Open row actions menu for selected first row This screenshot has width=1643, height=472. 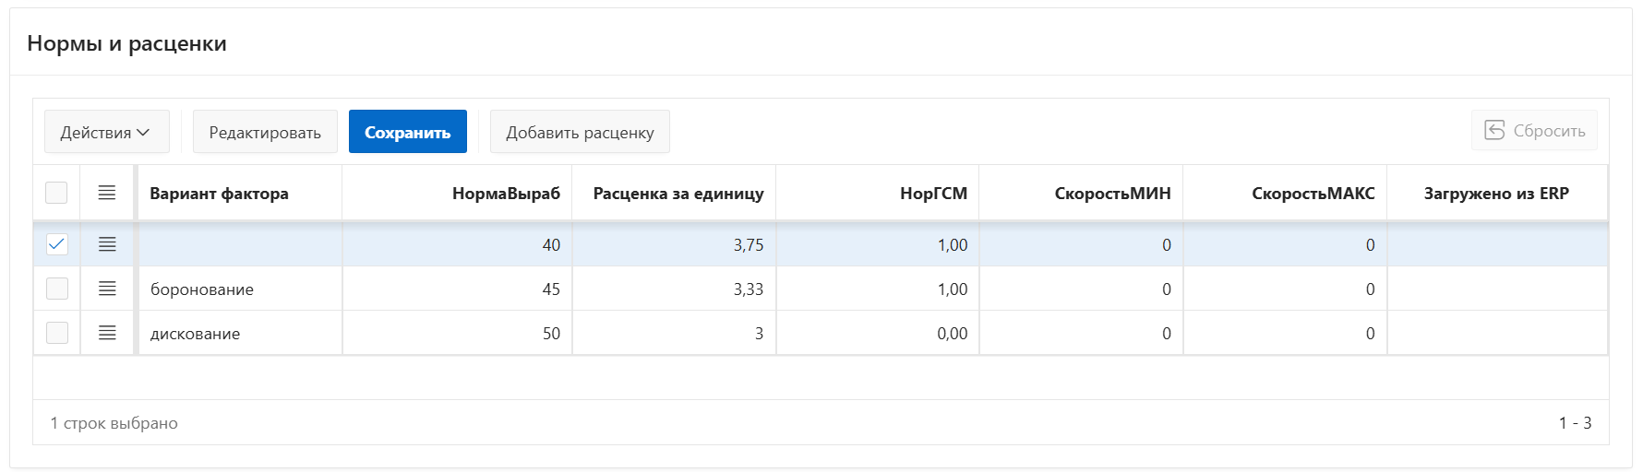point(107,244)
